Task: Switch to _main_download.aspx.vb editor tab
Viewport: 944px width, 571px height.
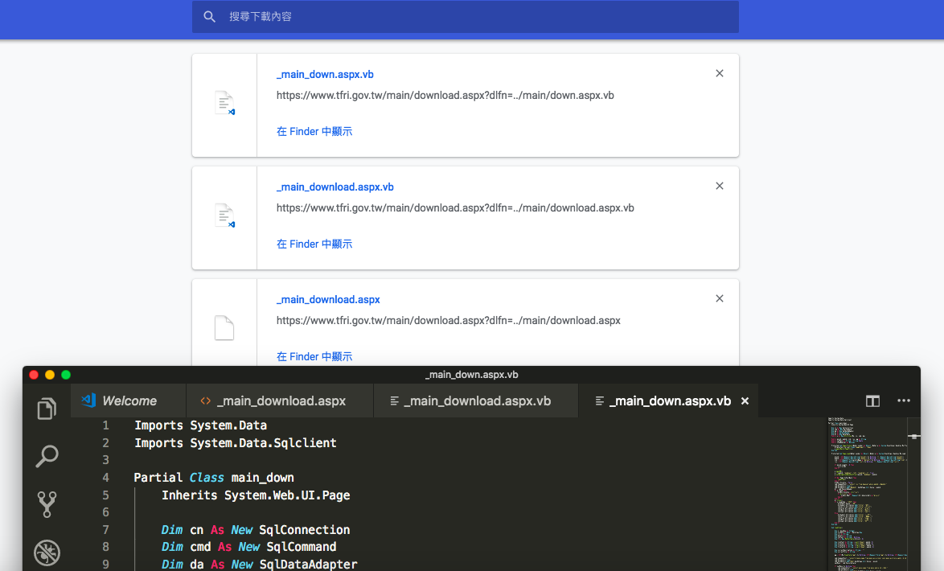Action: point(476,401)
